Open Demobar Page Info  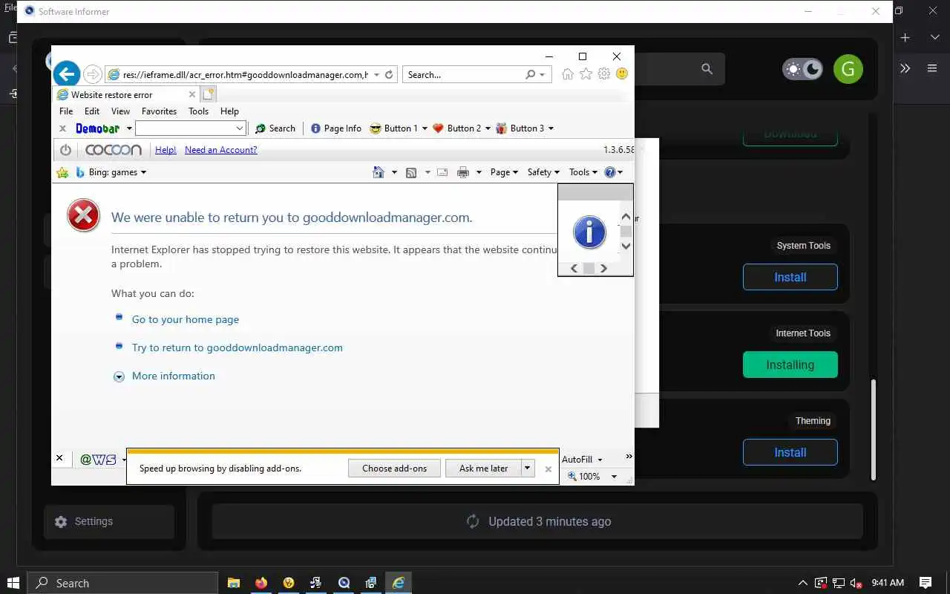[x=335, y=128]
